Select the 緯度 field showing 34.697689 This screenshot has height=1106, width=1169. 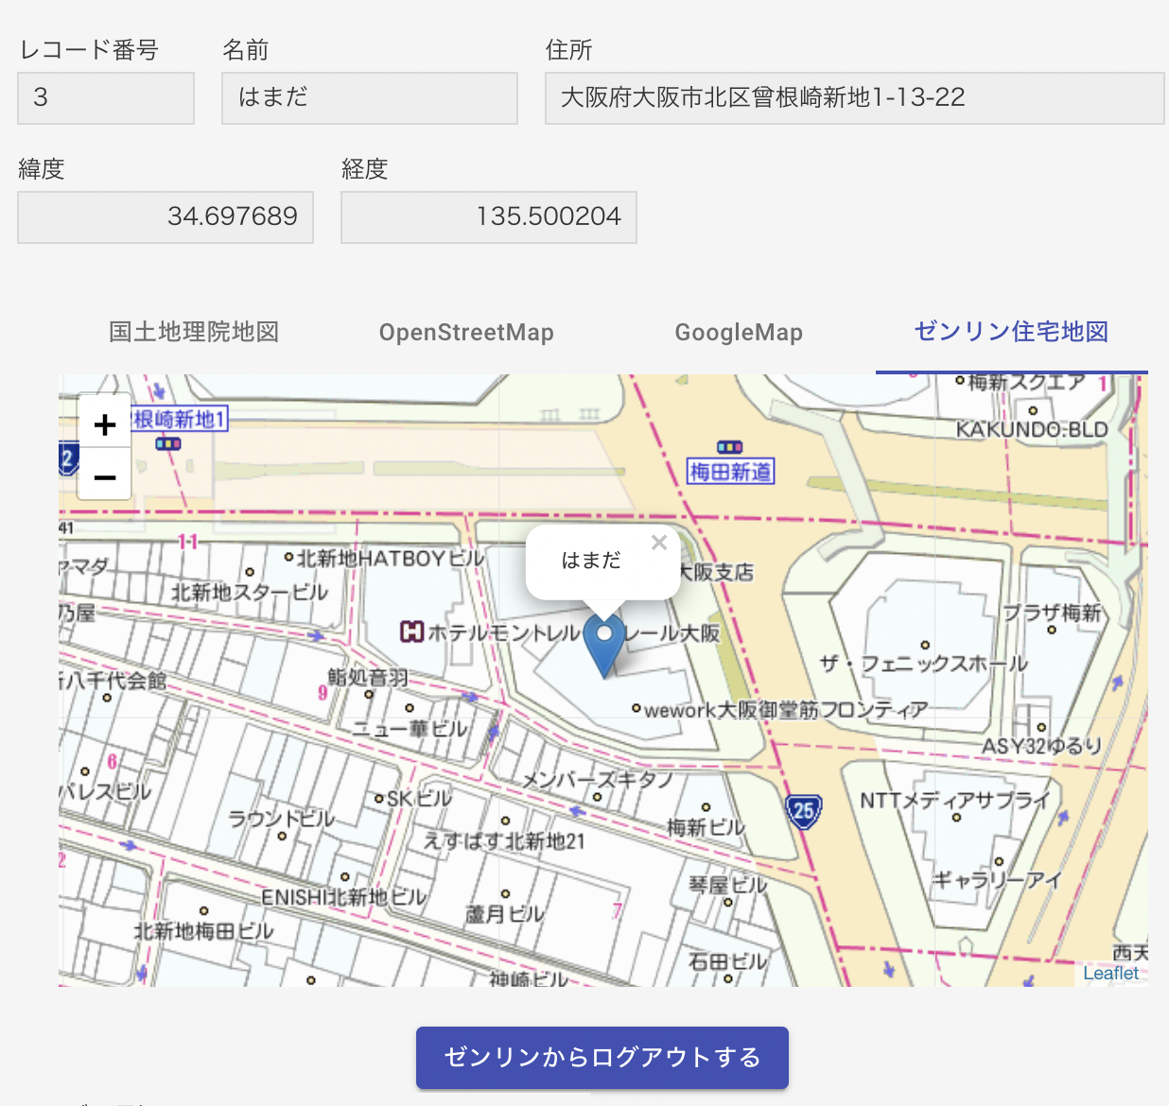(x=166, y=217)
